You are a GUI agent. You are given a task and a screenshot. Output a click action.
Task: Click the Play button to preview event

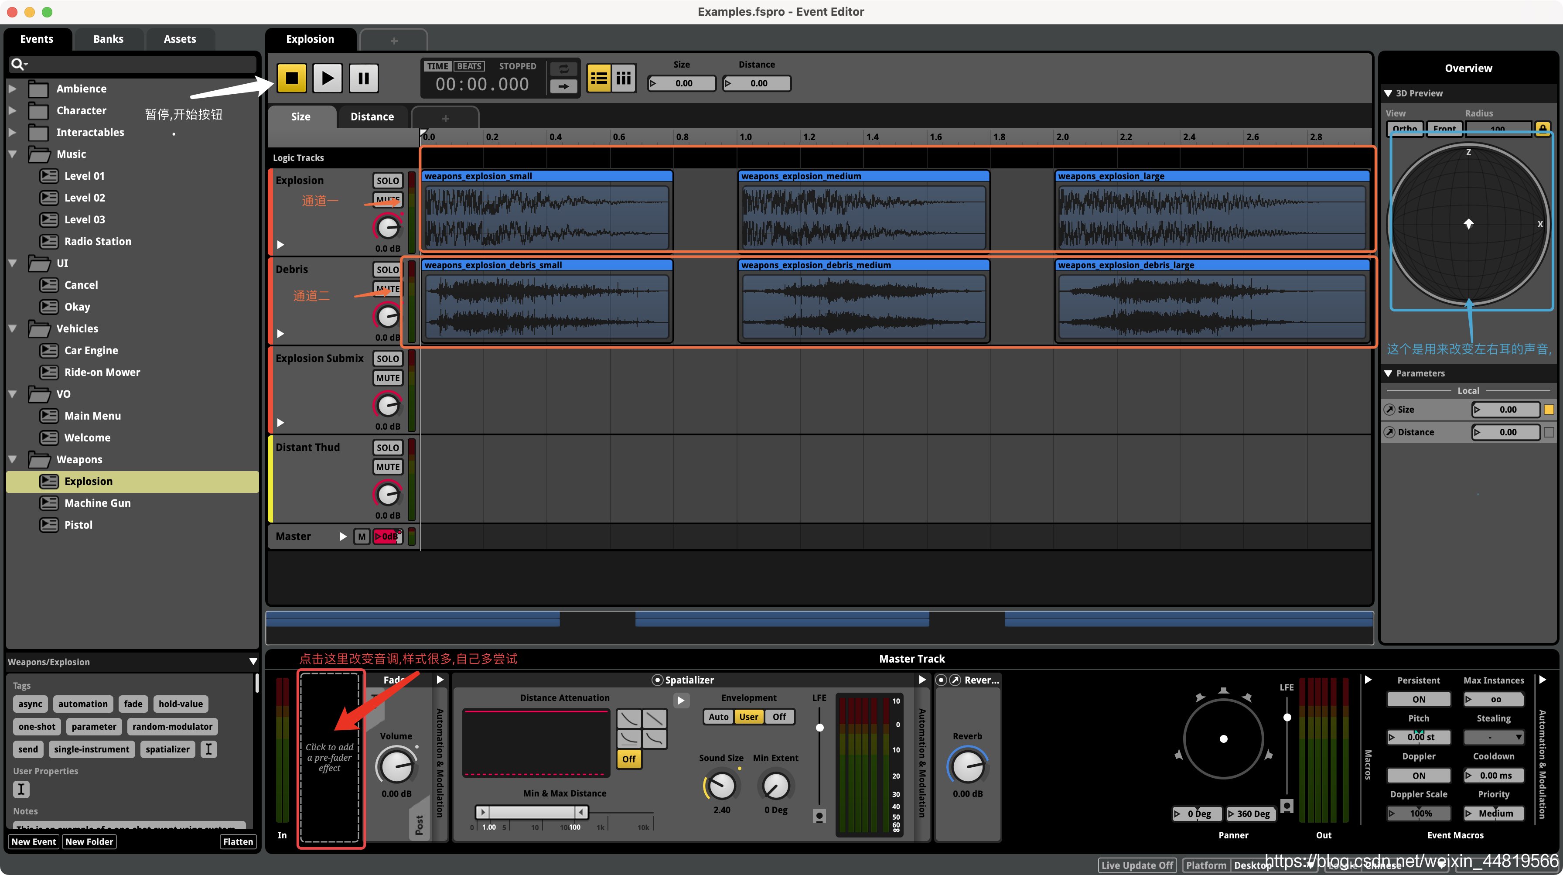[x=328, y=77]
